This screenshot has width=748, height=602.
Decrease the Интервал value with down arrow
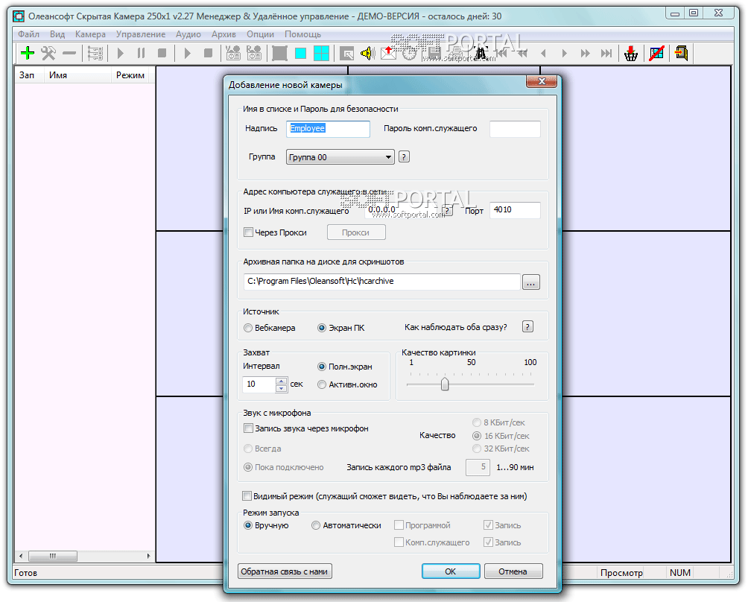click(x=282, y=388)
